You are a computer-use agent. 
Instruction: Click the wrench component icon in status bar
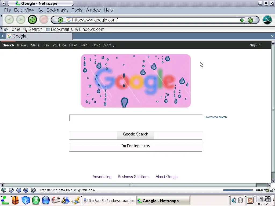click(26, 190)
